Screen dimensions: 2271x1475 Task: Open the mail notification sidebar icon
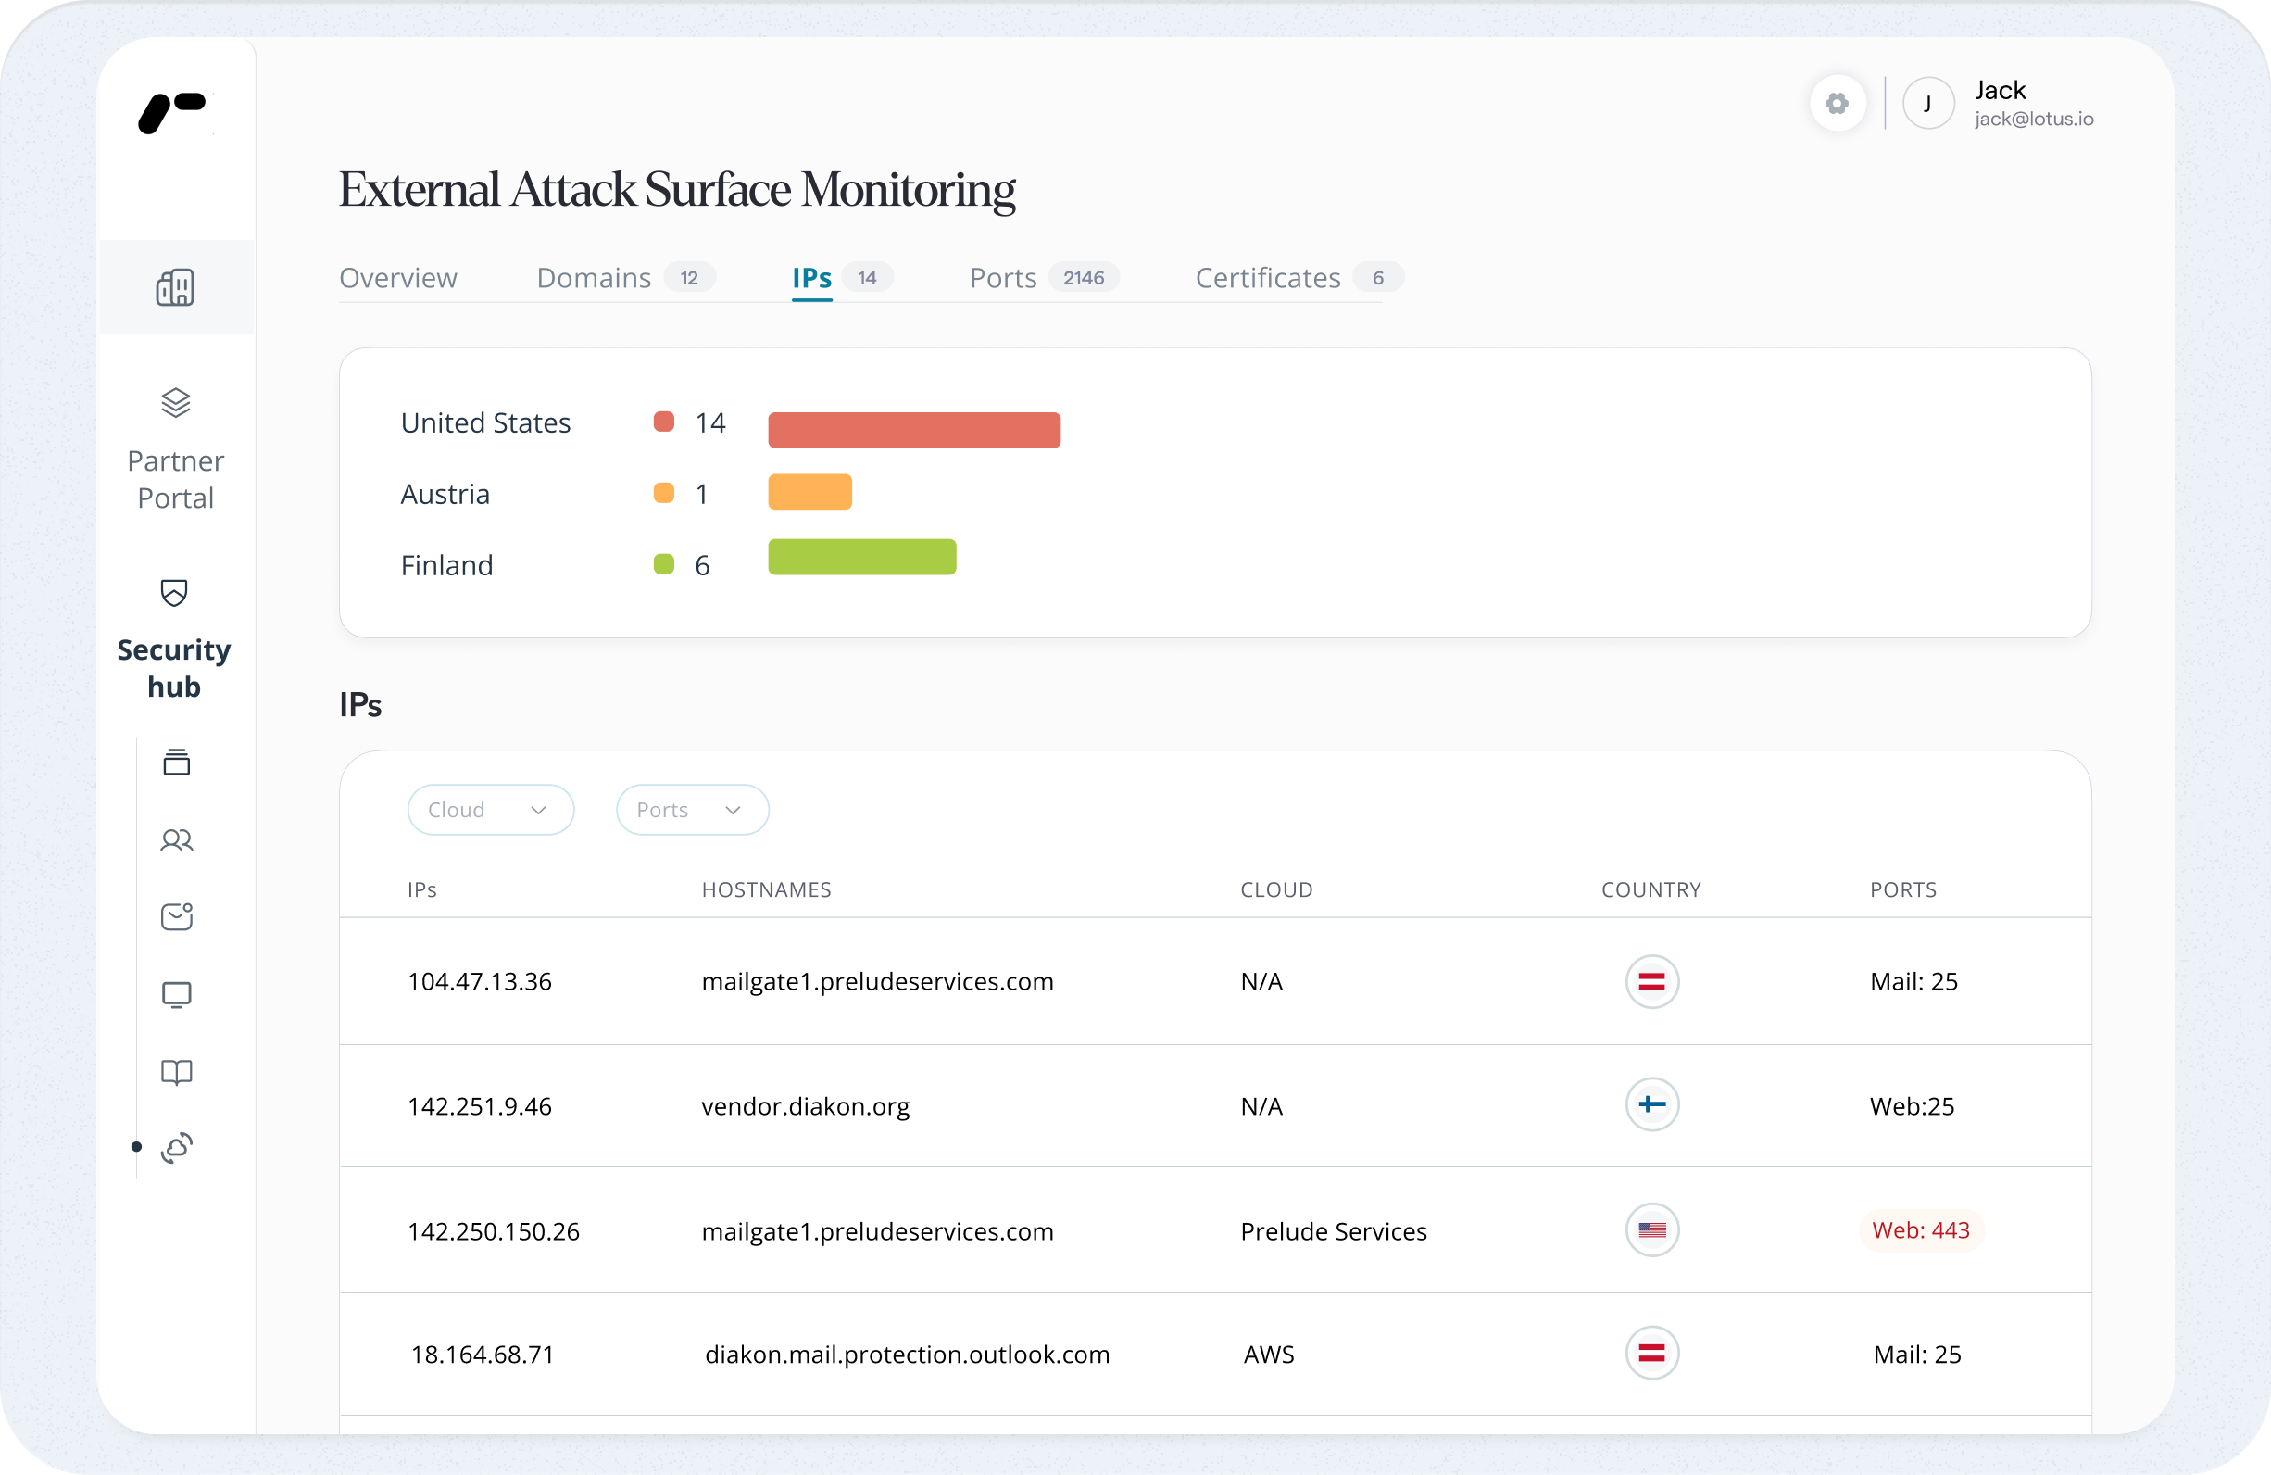tap(177, 916)
